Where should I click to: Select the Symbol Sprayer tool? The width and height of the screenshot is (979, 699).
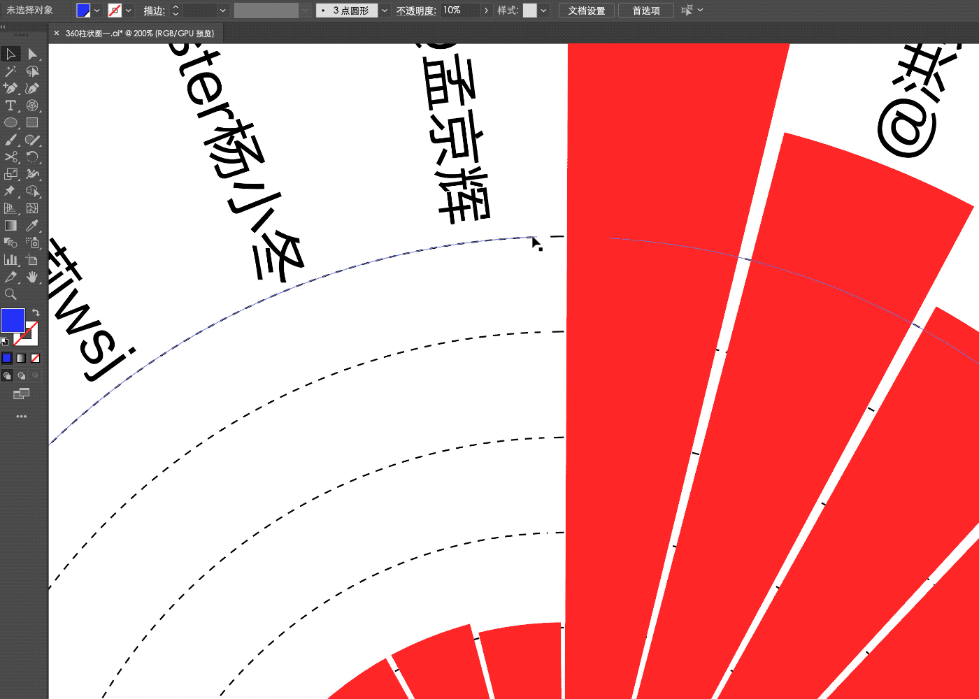tap(32, 243)
